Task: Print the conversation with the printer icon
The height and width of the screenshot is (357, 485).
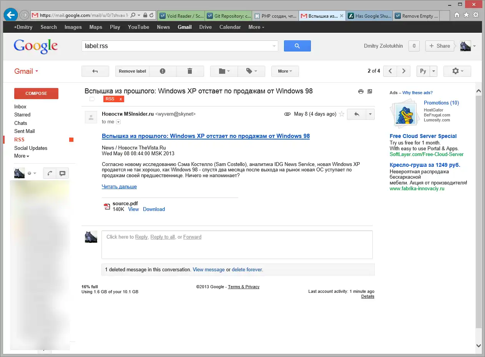Action: click(x=360, y=91)
